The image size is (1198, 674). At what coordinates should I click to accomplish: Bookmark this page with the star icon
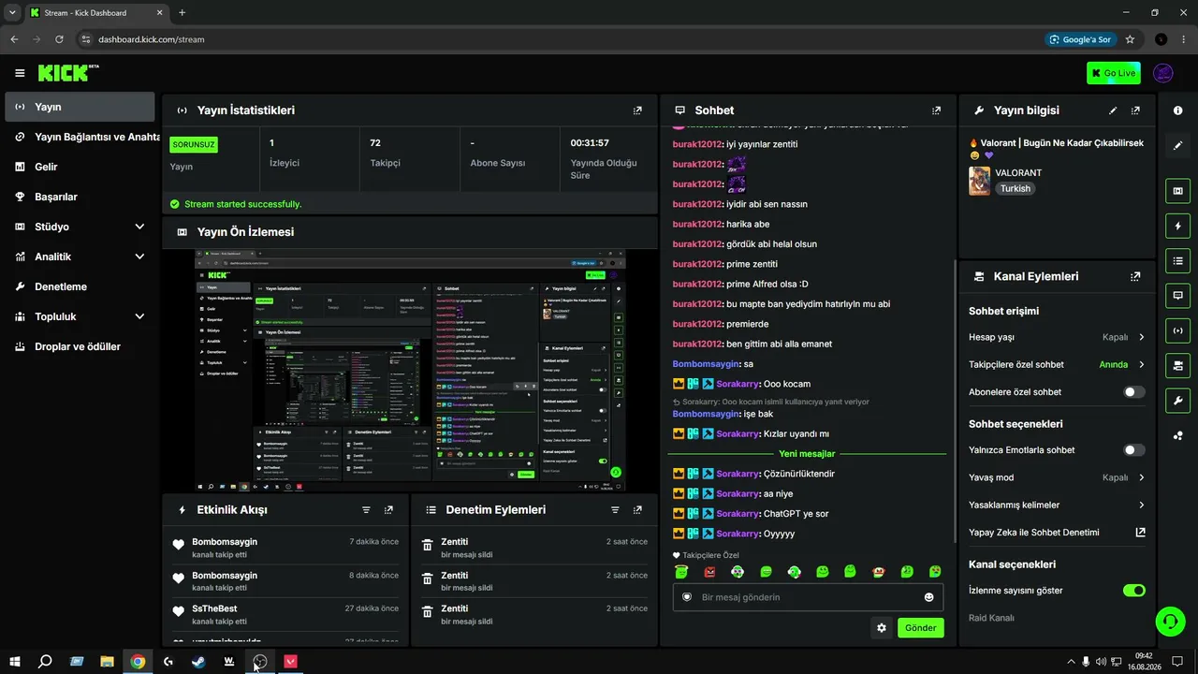[1130, 39]
